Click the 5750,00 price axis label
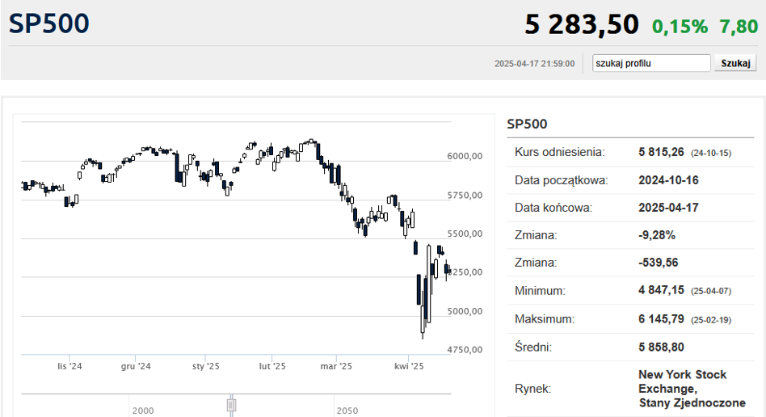Screen dimensions: 766x417 [x=465, y=195]
